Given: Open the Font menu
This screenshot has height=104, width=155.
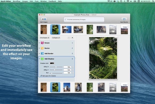Looking at the screenshot, I should (x=37, y=1).
